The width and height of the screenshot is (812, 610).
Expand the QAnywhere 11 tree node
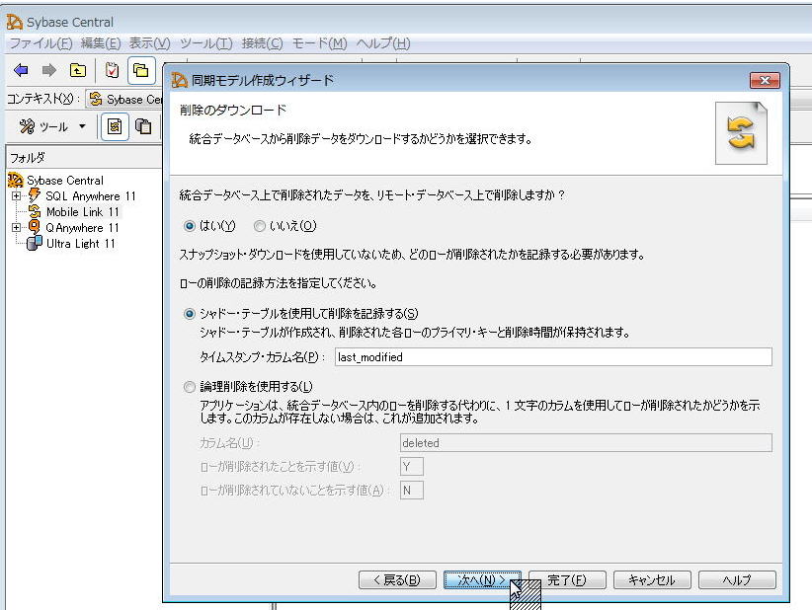coord(16,228)
